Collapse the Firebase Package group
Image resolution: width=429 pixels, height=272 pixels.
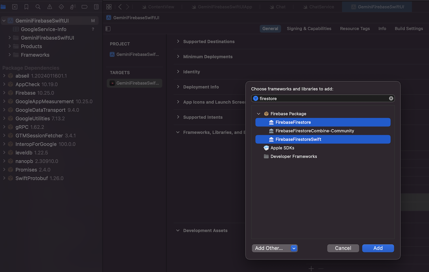tap(259, 114)
